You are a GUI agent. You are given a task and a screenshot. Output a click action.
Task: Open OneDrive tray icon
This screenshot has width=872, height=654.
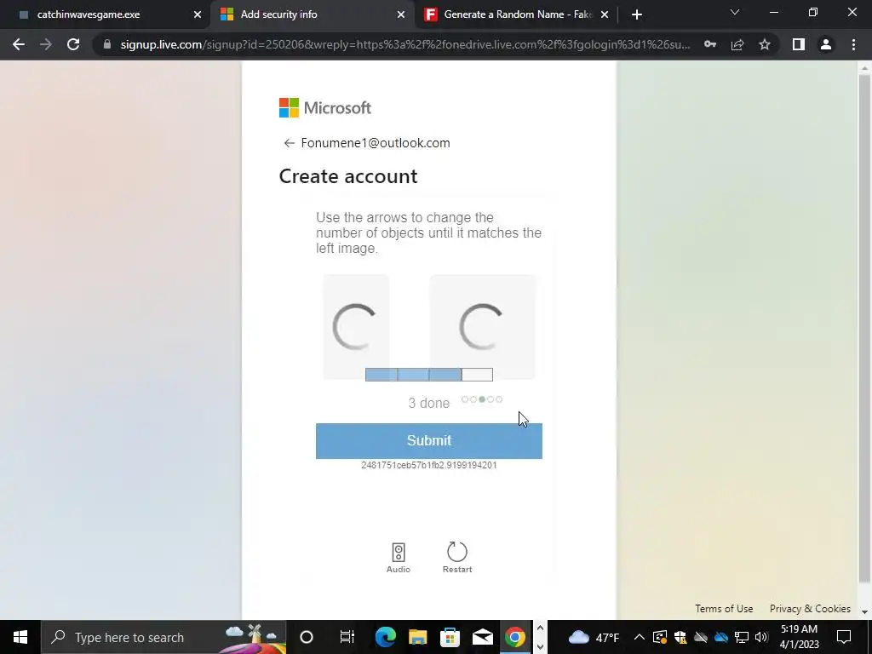(x=721, y=637)
